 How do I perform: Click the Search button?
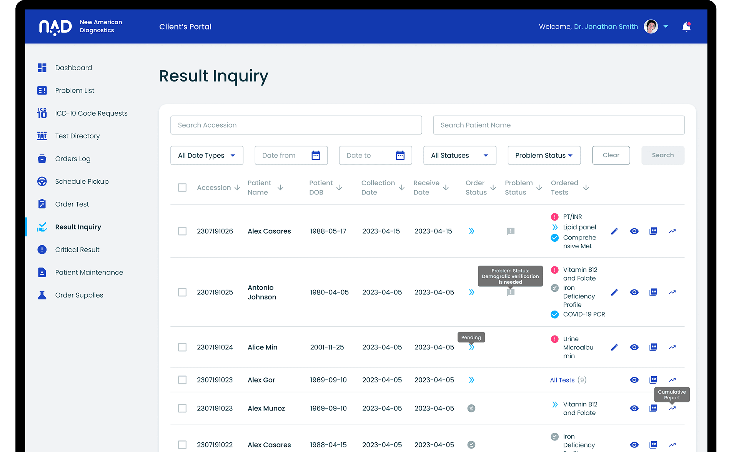click(x=663, y=155)
